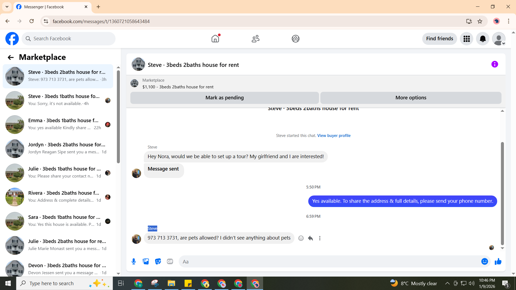Open the Facebook menu grid
This screenshot has height=290, width=516.
point(467,39)
